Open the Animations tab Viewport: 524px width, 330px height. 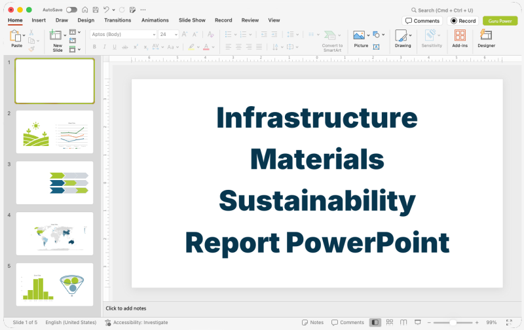pos(155,20)
